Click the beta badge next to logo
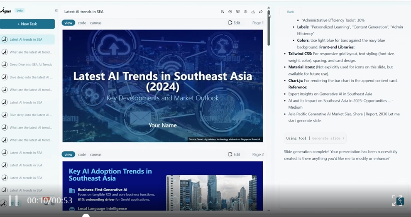This screenshot has width=411, height=217. 20,10
